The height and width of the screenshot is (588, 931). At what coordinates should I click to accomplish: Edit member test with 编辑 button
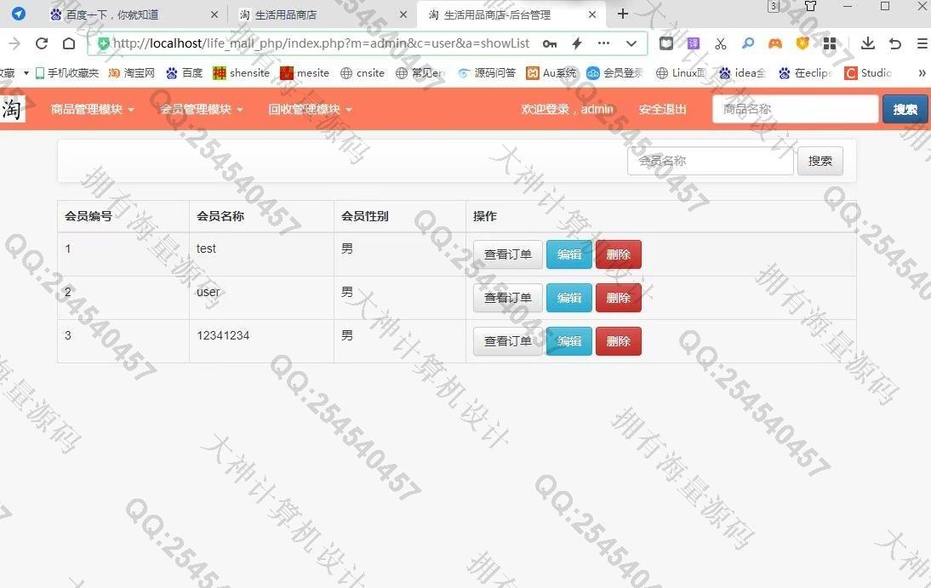[568, 254]
